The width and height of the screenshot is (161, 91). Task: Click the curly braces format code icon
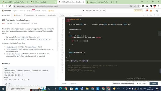pos(147,15)
